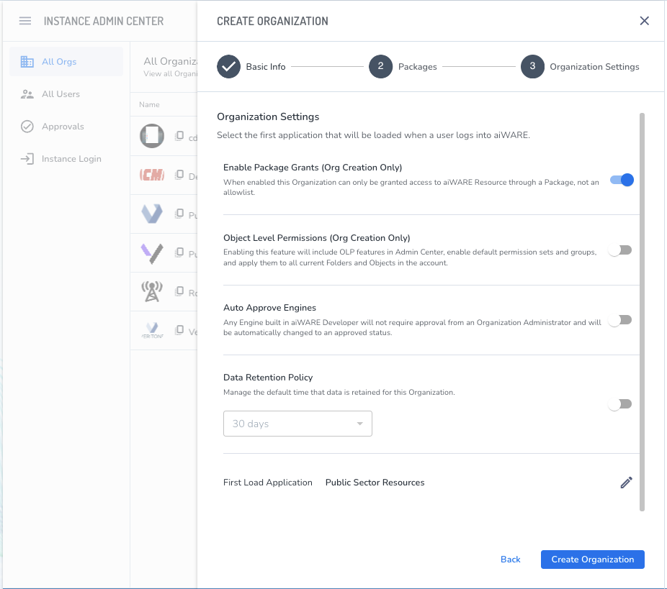Select All Orgs in the sidebar
The height and width of the screenshot is (589, 667).
coord(66,62)
